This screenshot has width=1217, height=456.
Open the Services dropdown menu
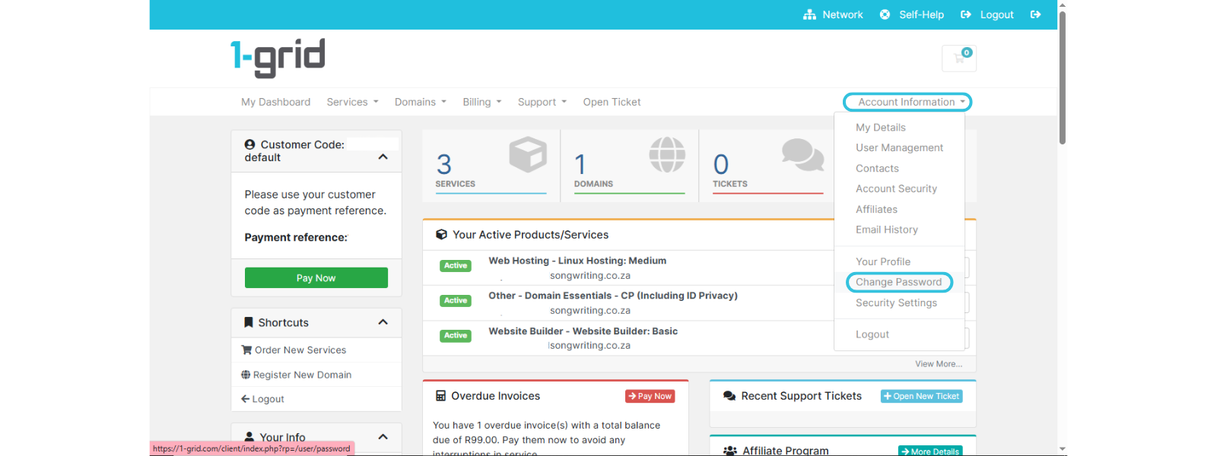point(352,102)
